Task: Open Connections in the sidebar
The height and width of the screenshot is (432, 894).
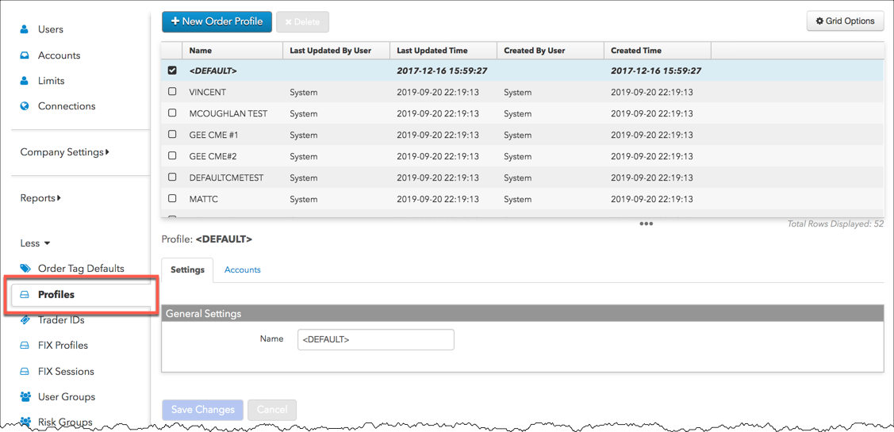Action: (x=67, y=106)
